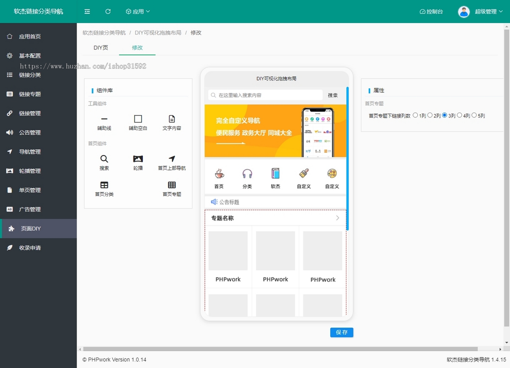This screenshot has width=510, height=368.
Task: Select the 辅助线 divider line component
Action: click(x=104, y=122)
